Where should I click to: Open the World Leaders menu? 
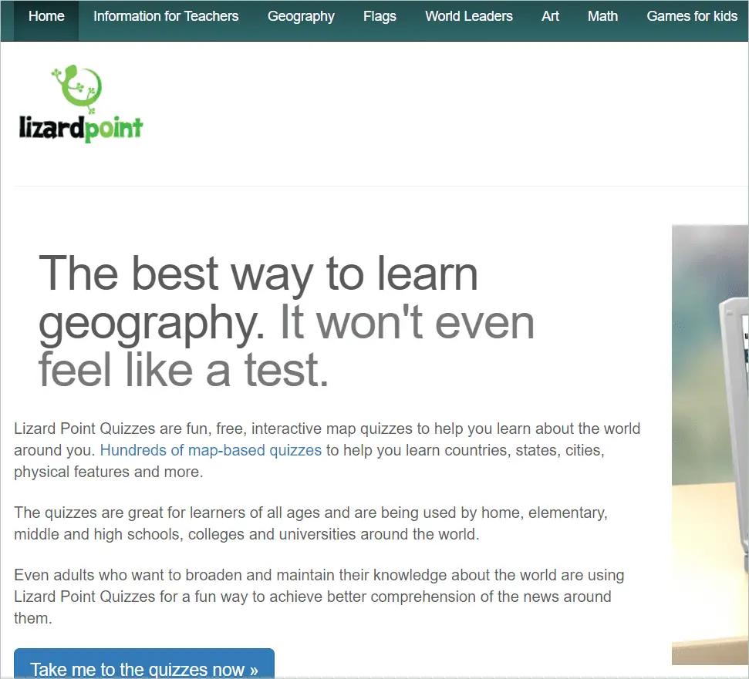(x=469, y=16)
